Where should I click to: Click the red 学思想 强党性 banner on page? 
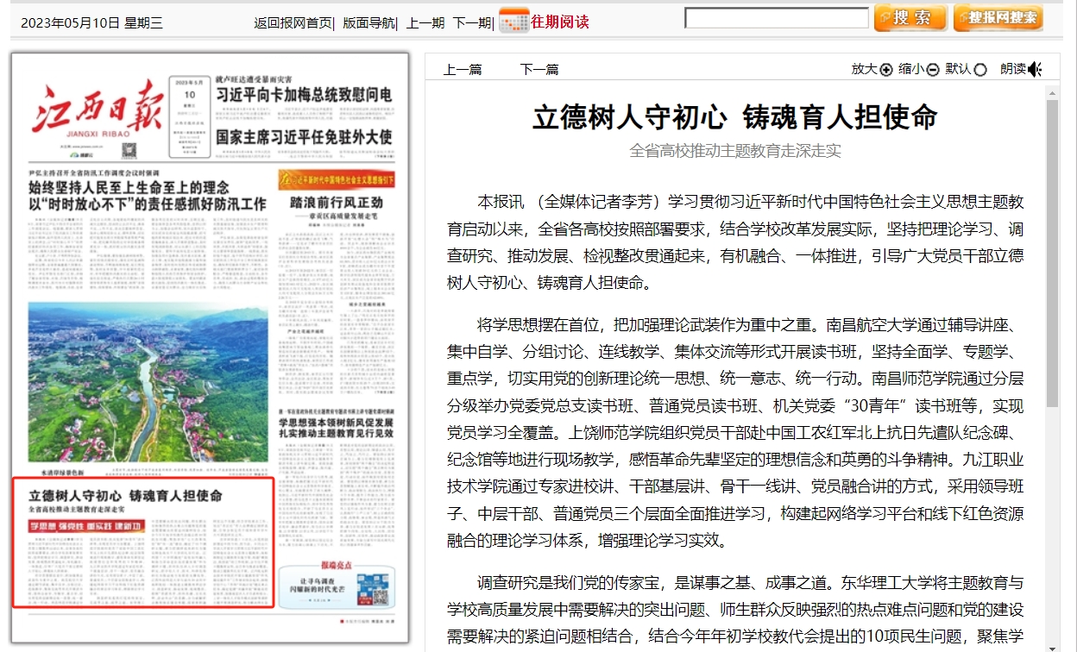[x=86, y=527]
